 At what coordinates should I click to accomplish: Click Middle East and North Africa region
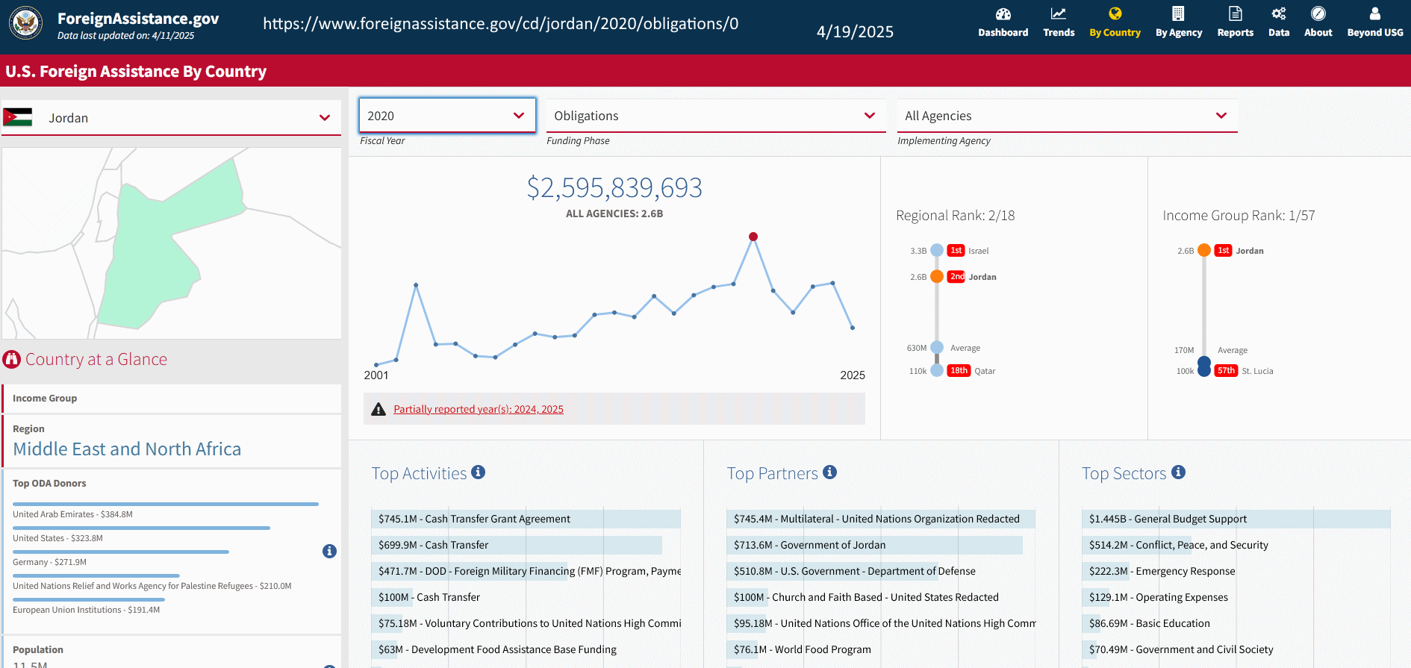pos(127,449)
